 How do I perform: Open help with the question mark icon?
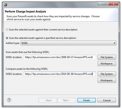(9, 100)
